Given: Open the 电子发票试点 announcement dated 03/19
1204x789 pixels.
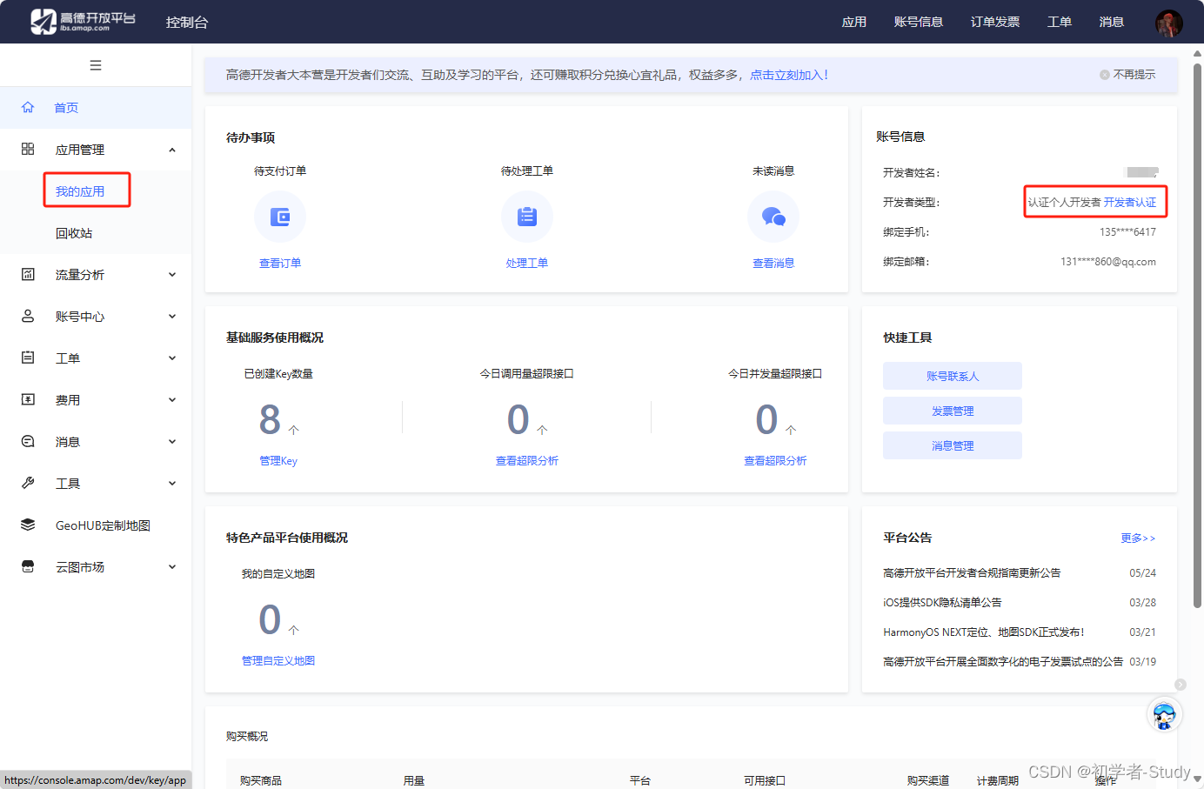Looking at the screenshot, I should [x=1003, y=662].
